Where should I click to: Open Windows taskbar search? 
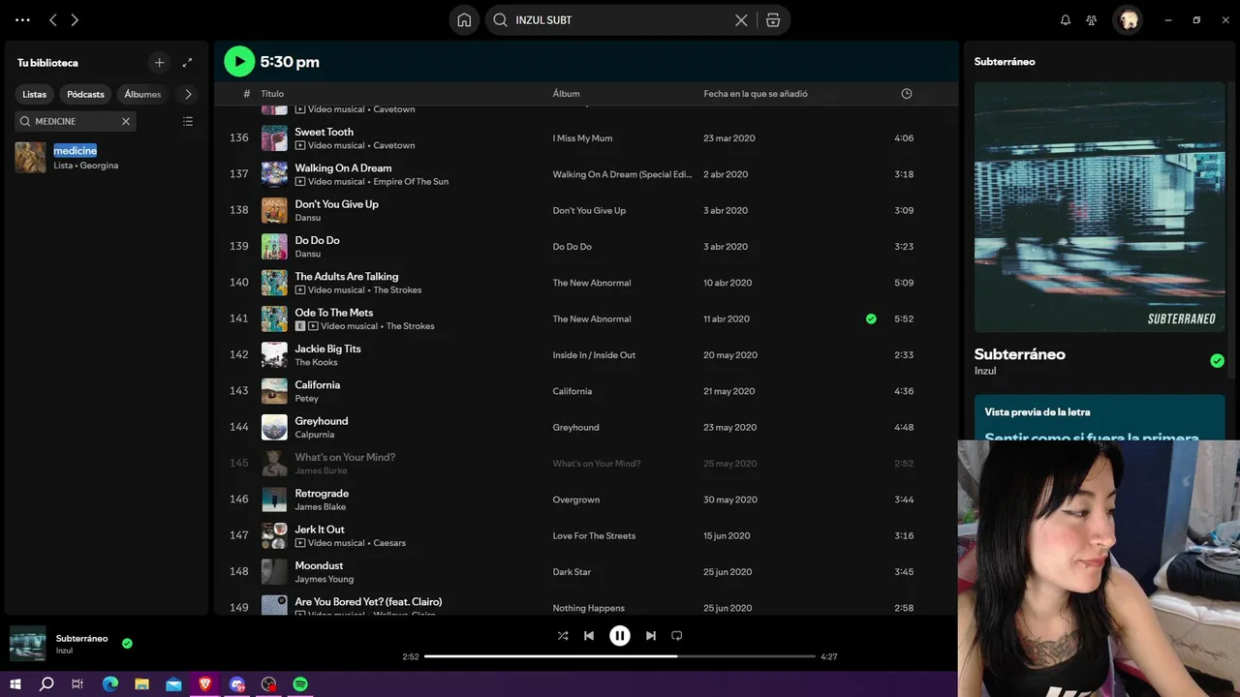coord(46,684)
